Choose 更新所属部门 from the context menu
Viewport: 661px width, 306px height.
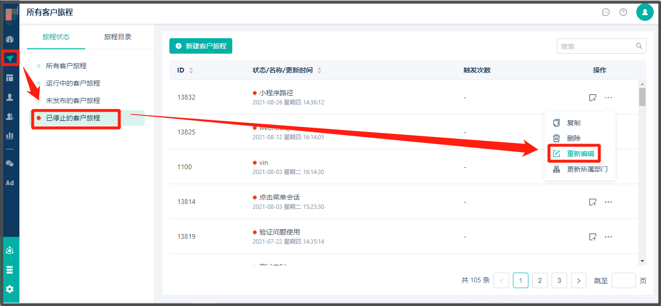(580, 169)
